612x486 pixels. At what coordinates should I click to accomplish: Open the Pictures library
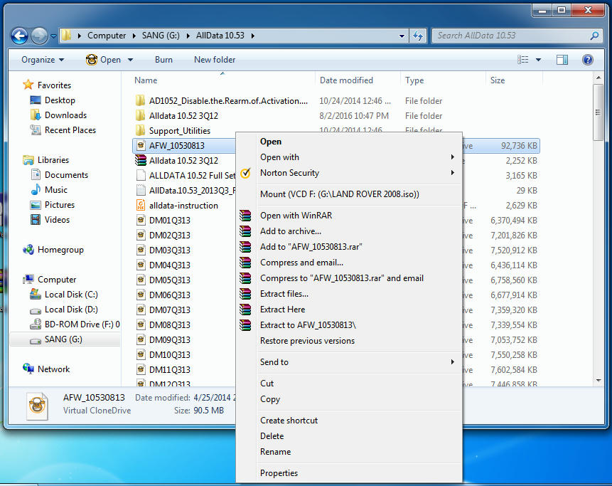click(x=59, y=205)
